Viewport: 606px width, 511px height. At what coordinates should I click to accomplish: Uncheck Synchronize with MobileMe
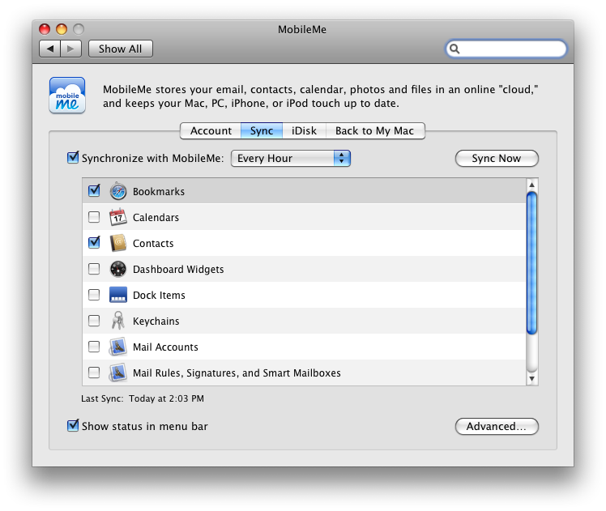point(73,158)
